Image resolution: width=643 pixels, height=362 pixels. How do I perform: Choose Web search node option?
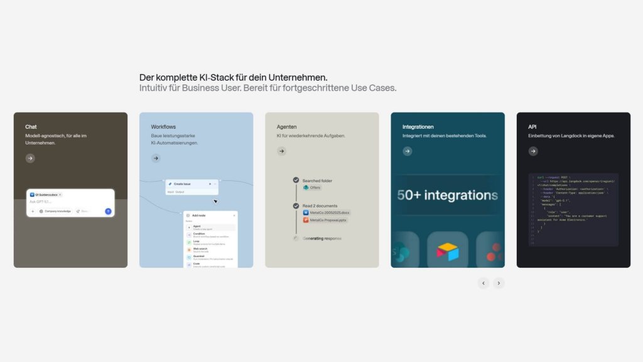point(211,250)
